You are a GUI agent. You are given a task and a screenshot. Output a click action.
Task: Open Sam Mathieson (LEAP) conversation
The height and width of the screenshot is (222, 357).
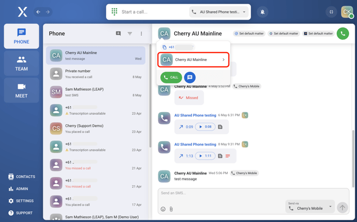[95, 92]
